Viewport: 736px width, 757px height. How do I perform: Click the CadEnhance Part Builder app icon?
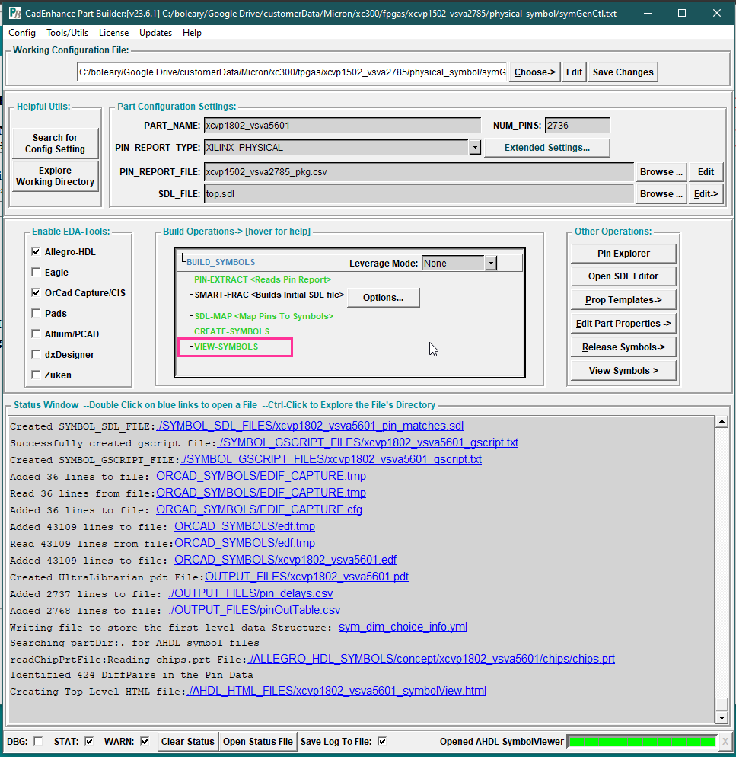(15, 13)
